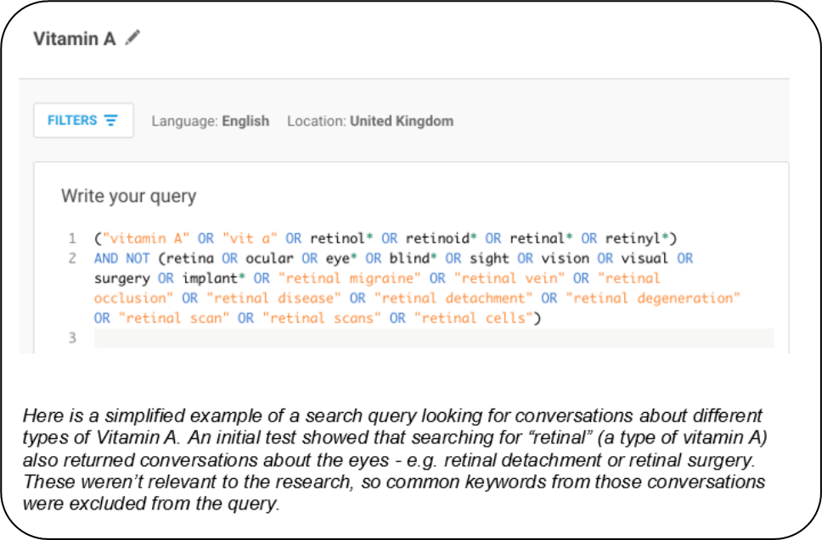The image size is (822, 540).
Task: Click line number 3 in query editor
Action: (x=72, y=338)
